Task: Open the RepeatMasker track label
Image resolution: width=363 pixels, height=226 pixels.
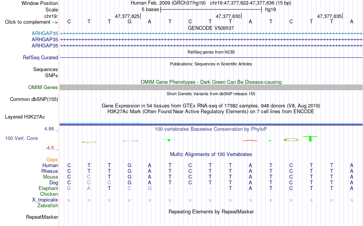Action: (x=42, y=217)
